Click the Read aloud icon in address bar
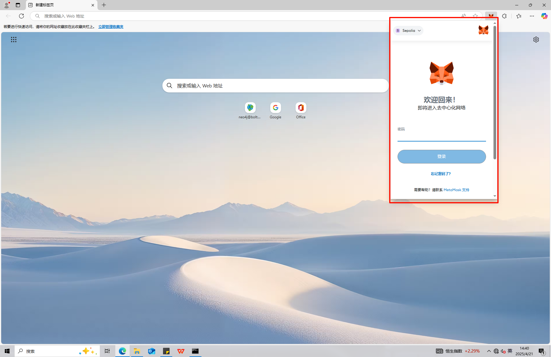The height and width of the screenshot is (357, 551). point(463,16)
